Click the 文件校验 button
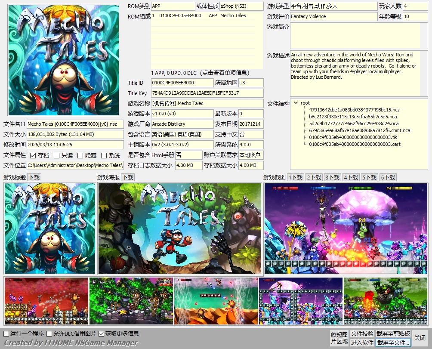This screenshot has height=349, width=432. (362, 334)
